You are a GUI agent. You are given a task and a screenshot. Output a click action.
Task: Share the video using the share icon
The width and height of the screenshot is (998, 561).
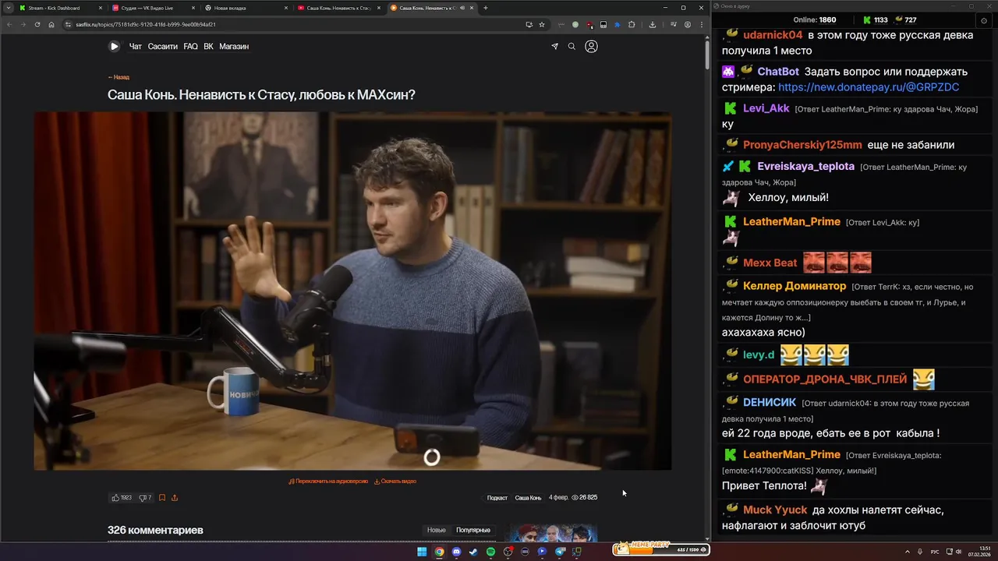(175, 497)
